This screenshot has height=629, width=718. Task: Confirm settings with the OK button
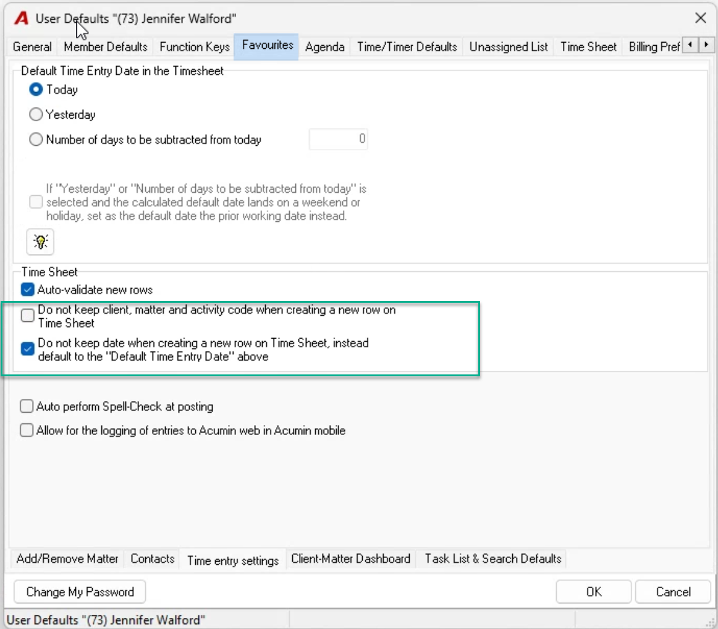point(593,592)
